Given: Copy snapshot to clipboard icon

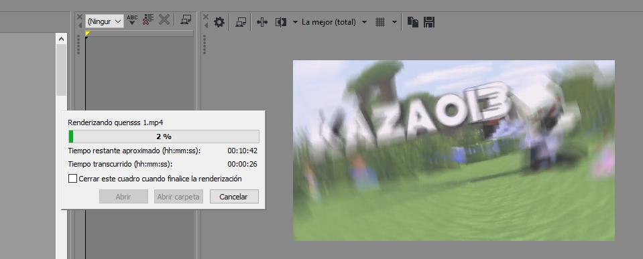Looking at the screenshot, I should (x=413, y=22).
